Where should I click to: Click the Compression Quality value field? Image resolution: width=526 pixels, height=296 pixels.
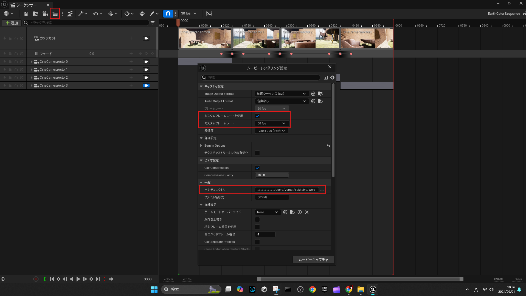click(x=272, y=175)
